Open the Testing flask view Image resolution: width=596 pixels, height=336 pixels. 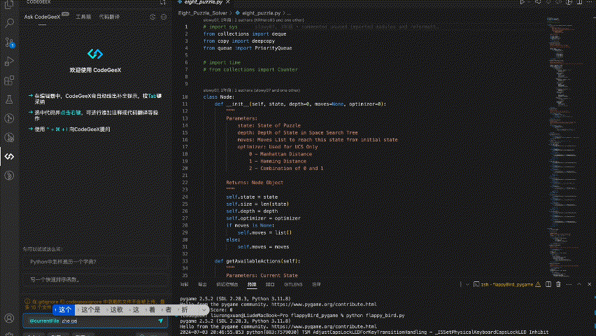(x=10, y=100)
